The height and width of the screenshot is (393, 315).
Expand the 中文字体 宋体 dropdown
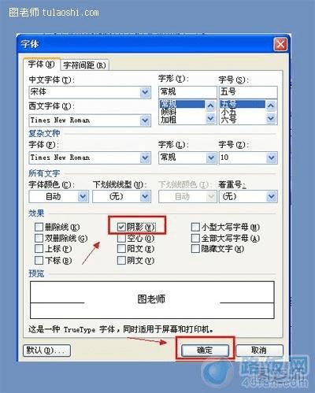click(145, 92)
